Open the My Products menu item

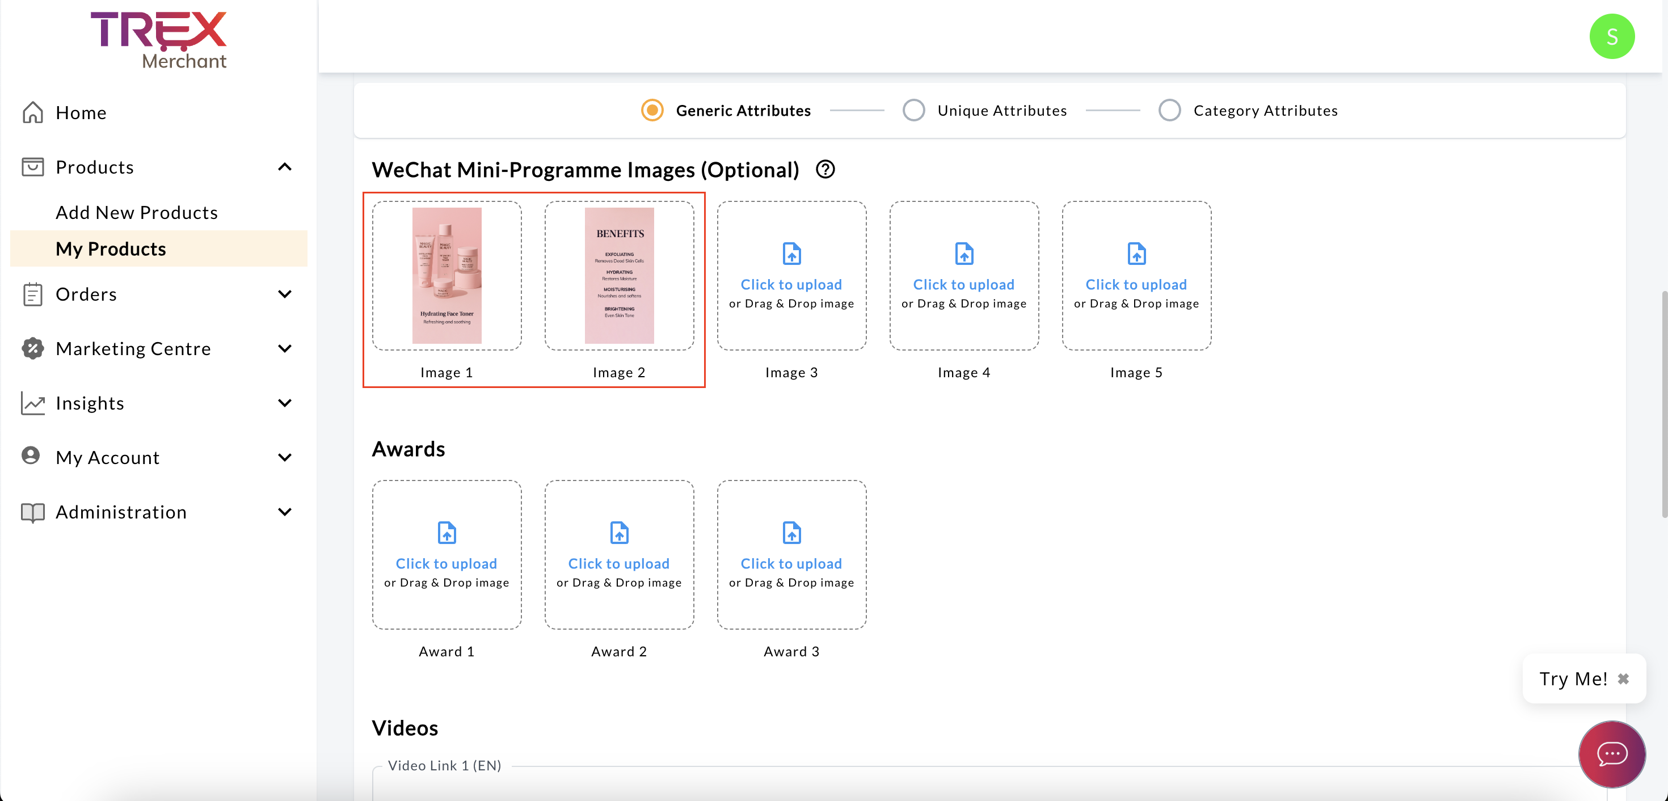click(111, 248)
